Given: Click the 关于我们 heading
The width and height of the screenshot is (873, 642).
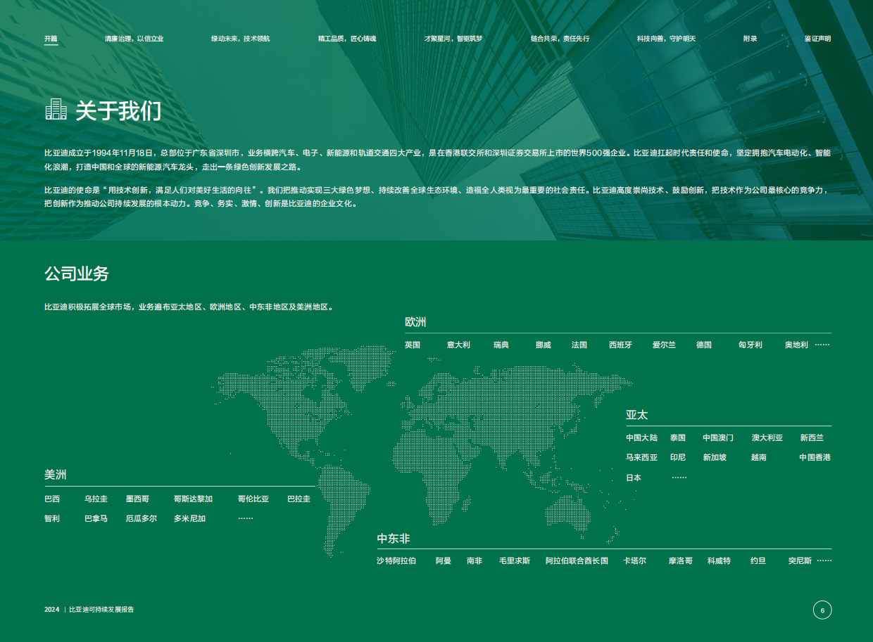Looking at the screenshot, I should (118, 110).
